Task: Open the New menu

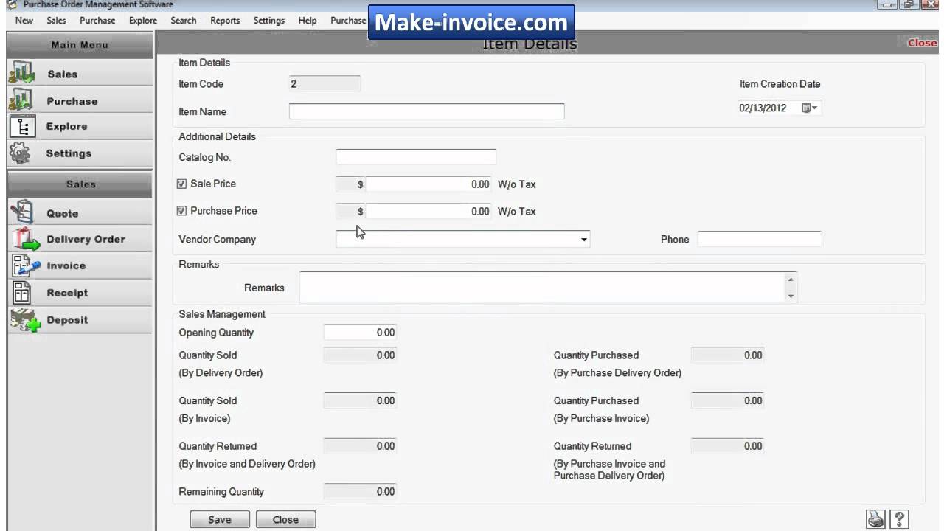Action: (x=24, y=21)
